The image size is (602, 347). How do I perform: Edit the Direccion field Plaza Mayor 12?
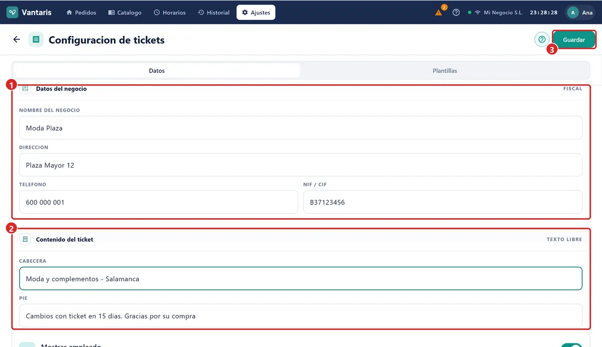pyautogui.click(x=301, y=165)
